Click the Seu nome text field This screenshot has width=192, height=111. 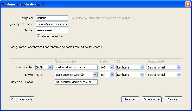coord(52,18)
